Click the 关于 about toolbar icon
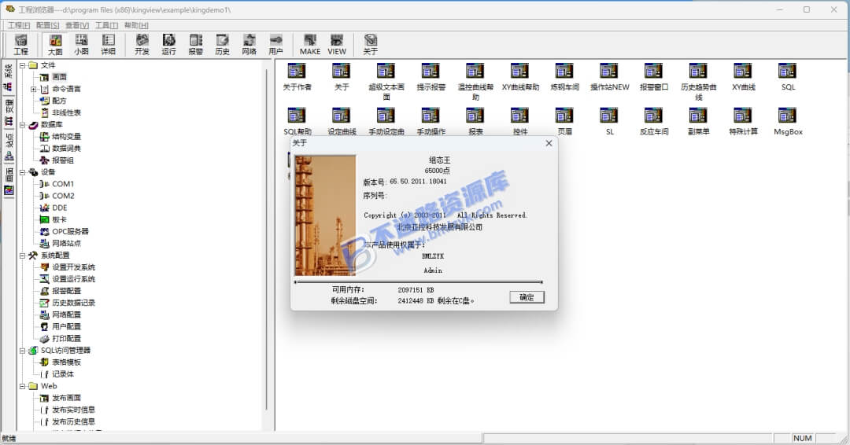 click(x=370, y=44)
